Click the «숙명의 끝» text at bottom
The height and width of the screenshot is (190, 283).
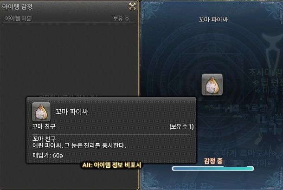189,186
